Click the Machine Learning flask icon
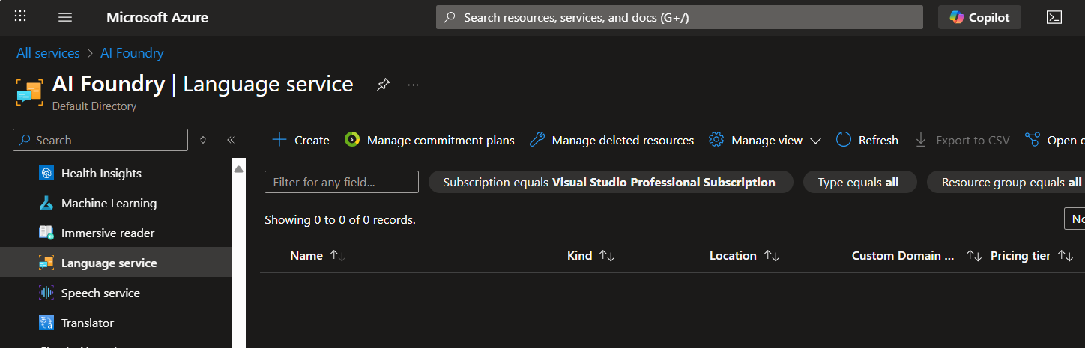 coord(46,203)
